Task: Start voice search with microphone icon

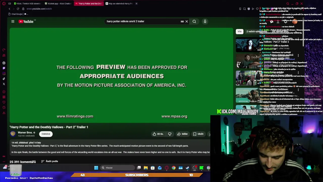Action: [x=205, y=21]
